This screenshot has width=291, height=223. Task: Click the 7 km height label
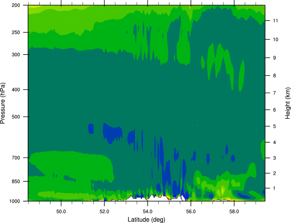click(275, 93)
